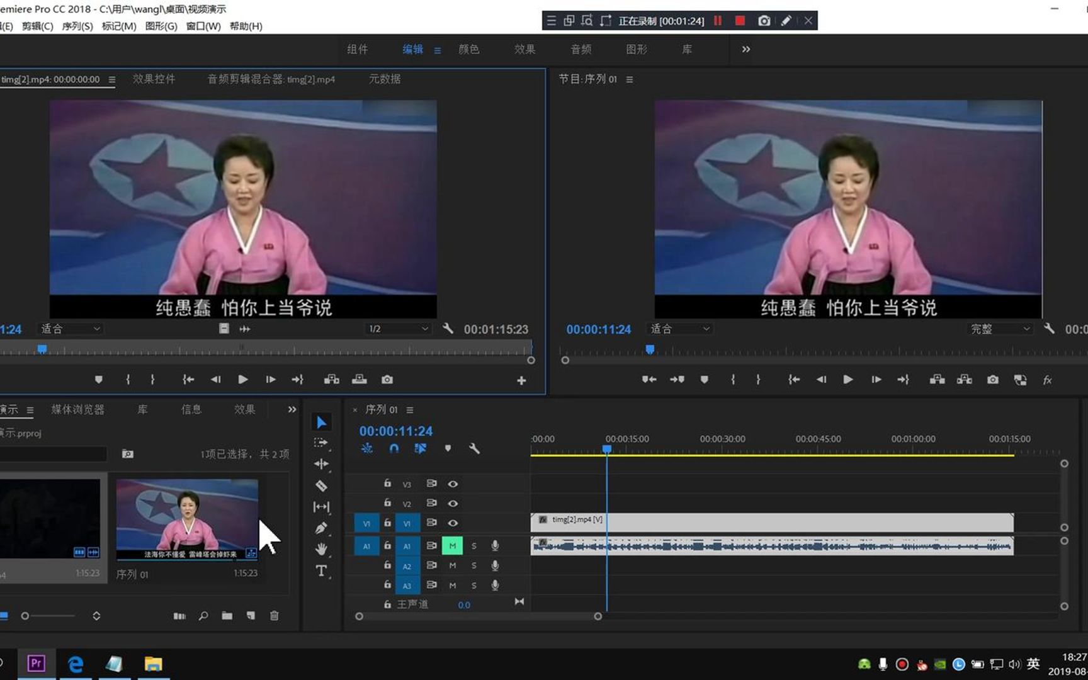The height and width of the screenshot is (680, 1088).
Task: Select the Hand tool
Action: coord(321,549)
